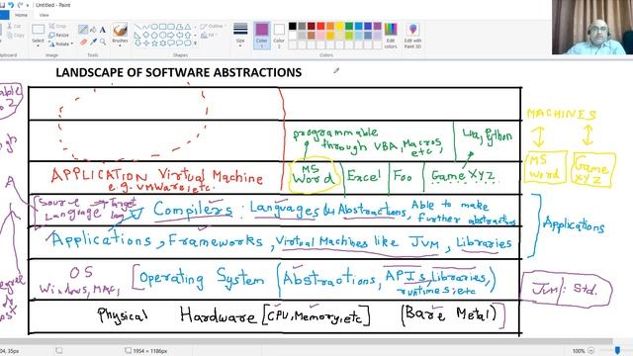Choose the straight Line shape
633x356 pixels.
[x=138, y=27]
